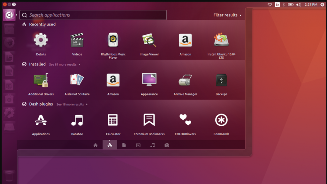This screenshot has height=184, width=327.
Task: Open the 2:27 PM clock menu
Action: pyautogui.click(x=311, y=4)
